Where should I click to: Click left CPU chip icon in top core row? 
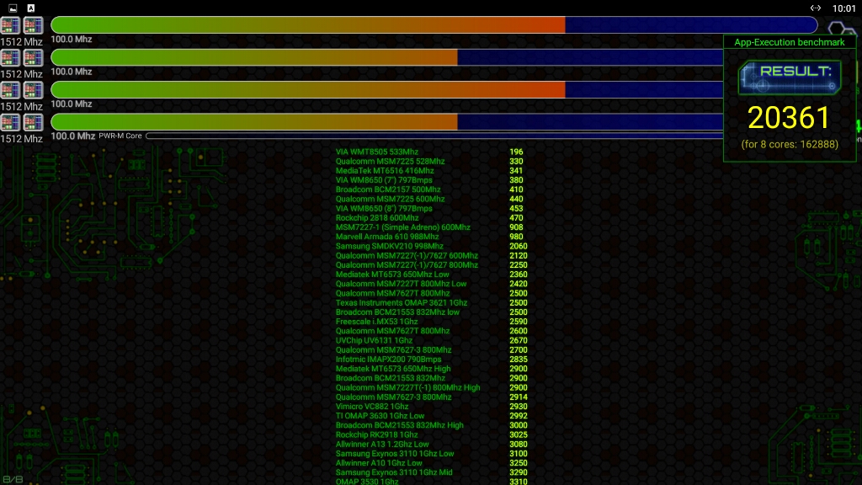(x=10, y=25)
